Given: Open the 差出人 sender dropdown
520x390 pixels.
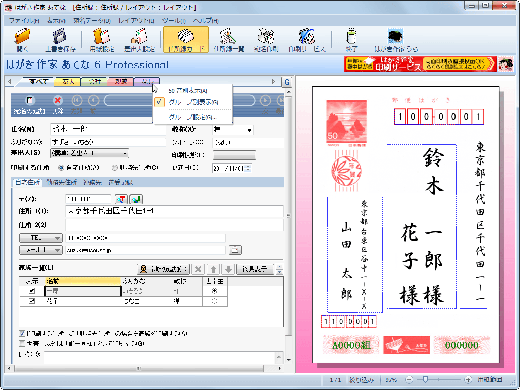Looking at the screenshot, I should pyautogui.click(x=125, y=153).
